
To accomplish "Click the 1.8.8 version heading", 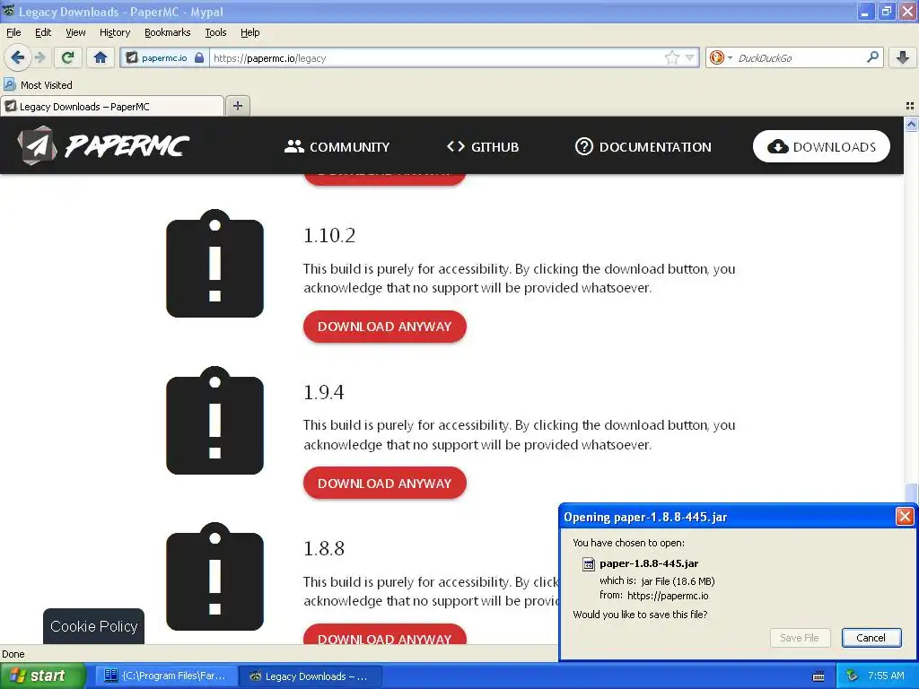I will (323, 549).
